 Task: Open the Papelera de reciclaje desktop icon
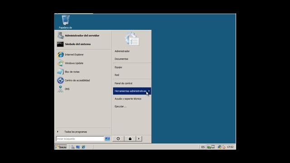tap(65, 22)
